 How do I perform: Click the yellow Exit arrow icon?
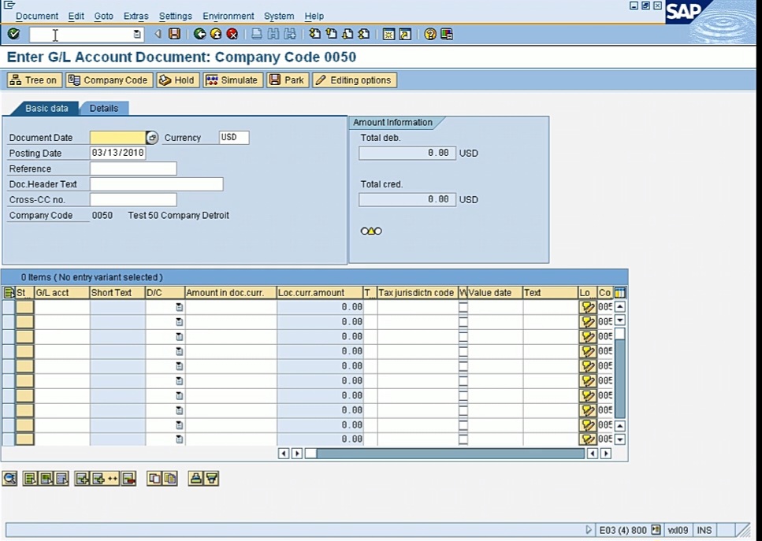(x=216, y=34)
